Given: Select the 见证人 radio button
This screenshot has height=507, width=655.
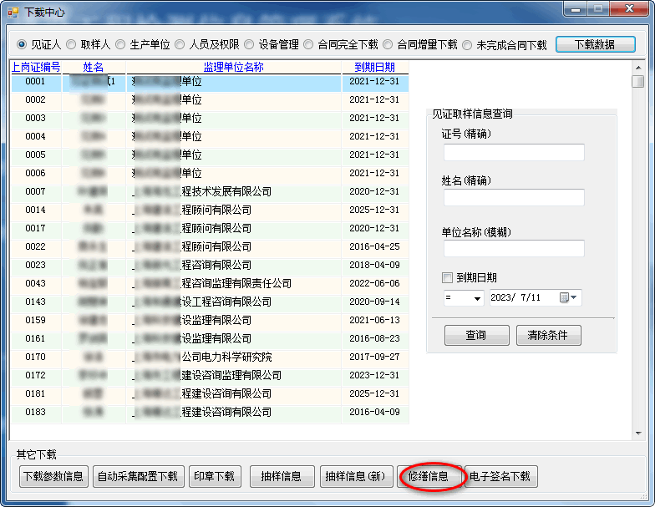Looking at the screenshot, I should [x=22, y=44].
